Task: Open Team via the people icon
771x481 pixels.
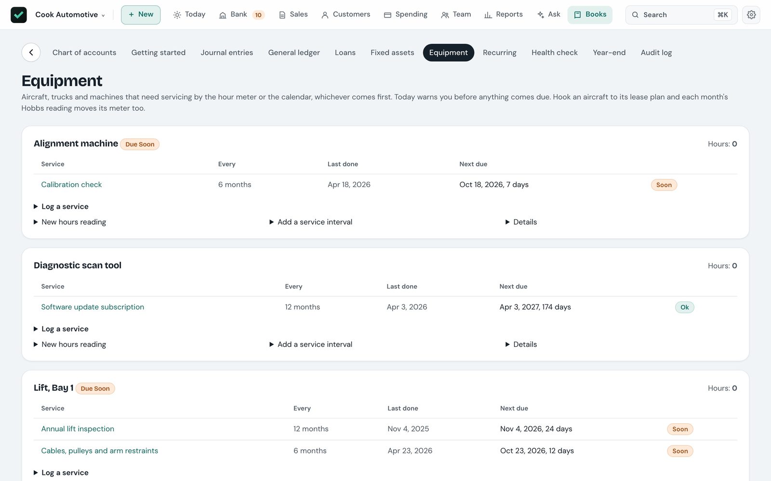Action: click(x=445, y=15)
